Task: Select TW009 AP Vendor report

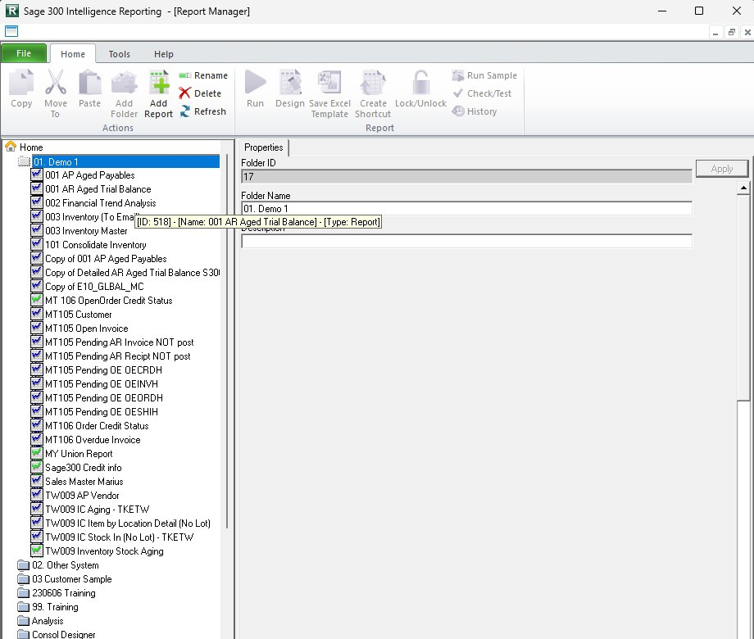Action: click(x=82, y=496)
